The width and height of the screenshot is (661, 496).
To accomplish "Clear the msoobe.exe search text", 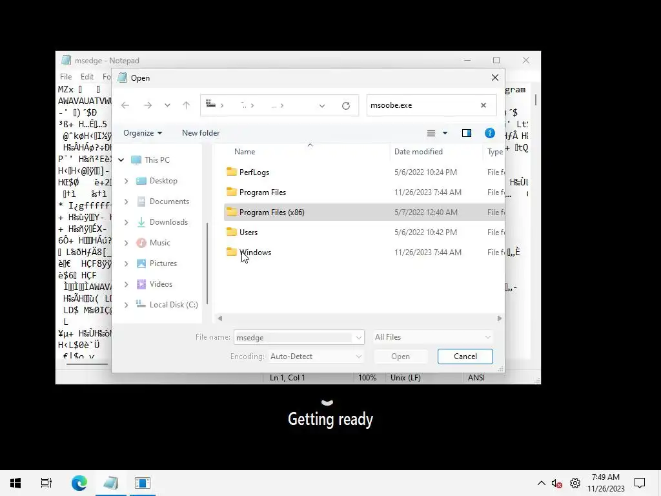I will 483,105.
